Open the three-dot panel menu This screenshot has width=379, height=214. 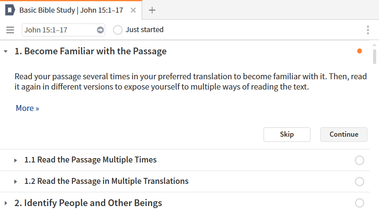(x=368, y=30)
